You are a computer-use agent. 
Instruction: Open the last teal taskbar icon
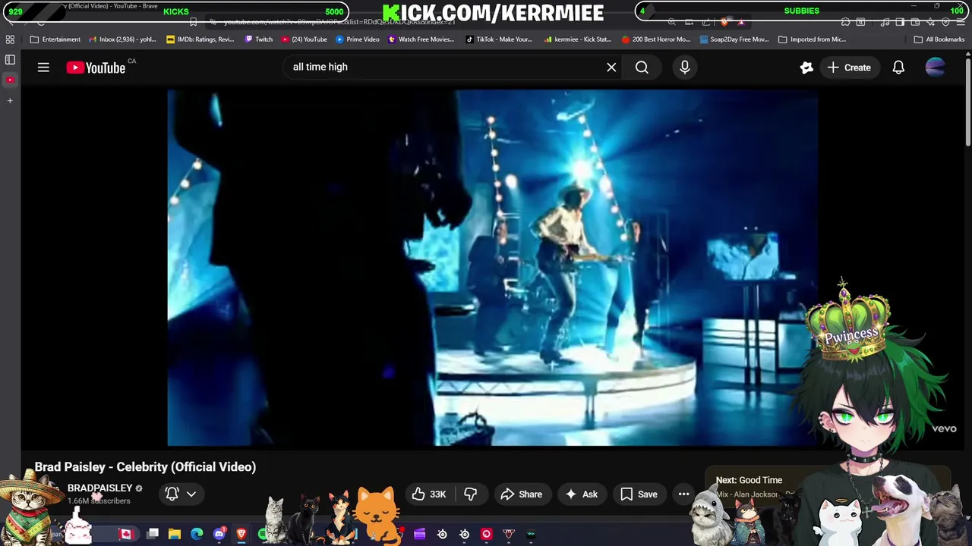pos(531,535)
